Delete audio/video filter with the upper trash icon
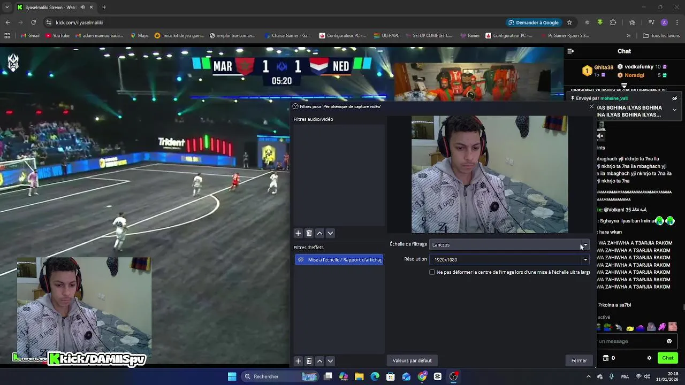Screen dimensions: 685x385 point(309,233)
